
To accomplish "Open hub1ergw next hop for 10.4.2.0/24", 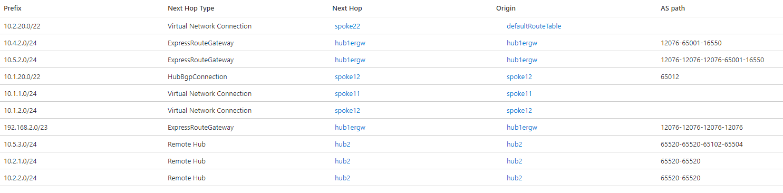I will pos(350,43).
